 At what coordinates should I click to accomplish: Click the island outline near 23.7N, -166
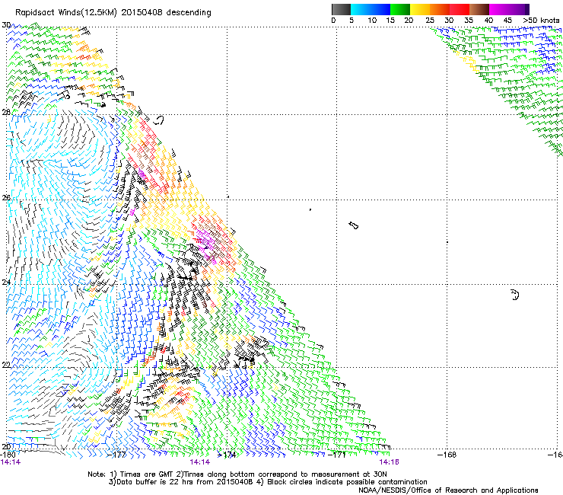(x=515, y=295)
